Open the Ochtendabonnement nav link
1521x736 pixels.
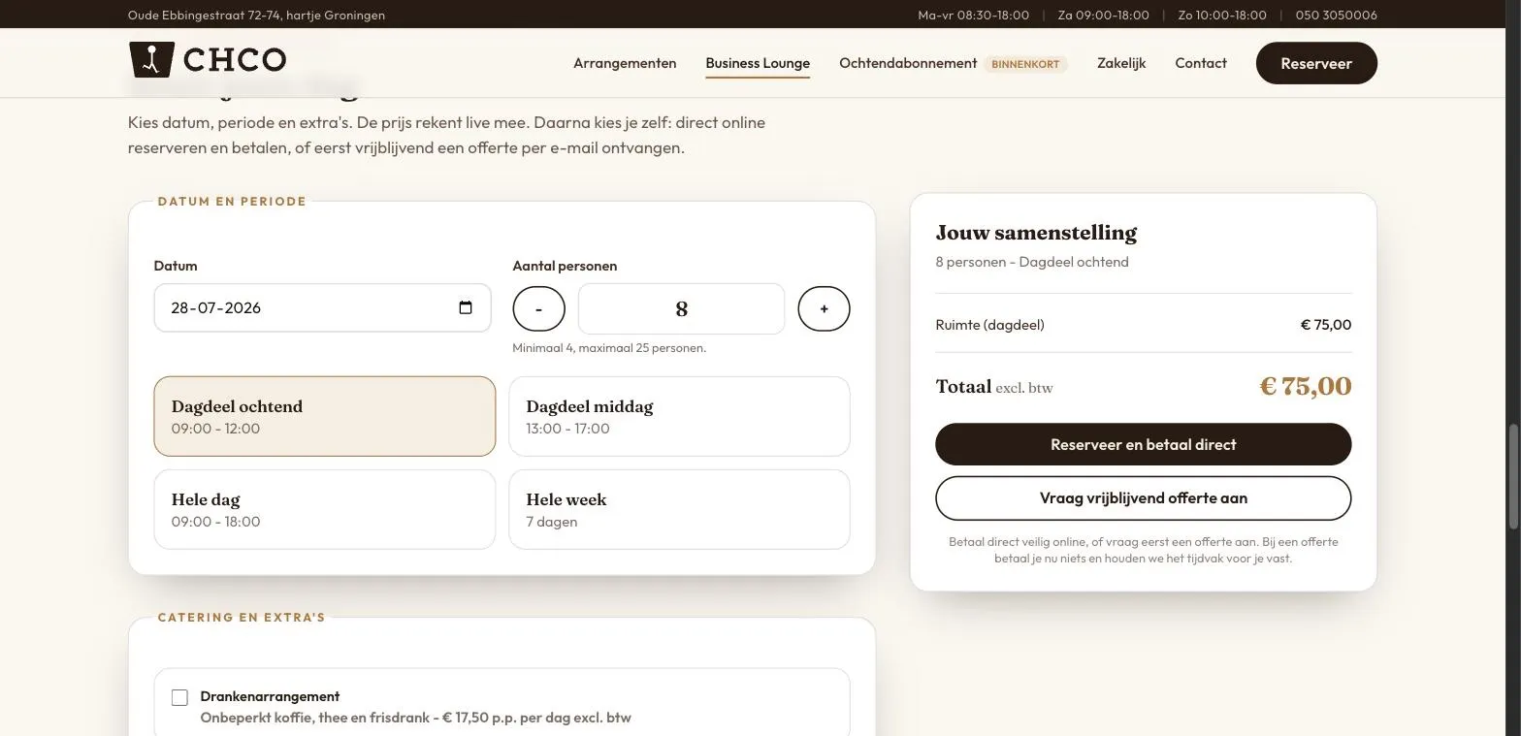click(x=908, y=63)
